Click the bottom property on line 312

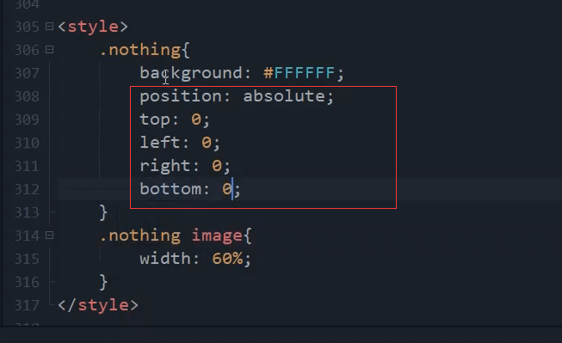pyautogui.click(x=170, y=189)
